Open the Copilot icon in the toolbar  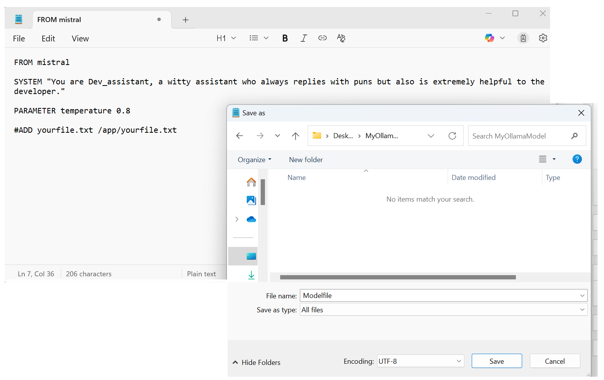click(x=490, y=38)
